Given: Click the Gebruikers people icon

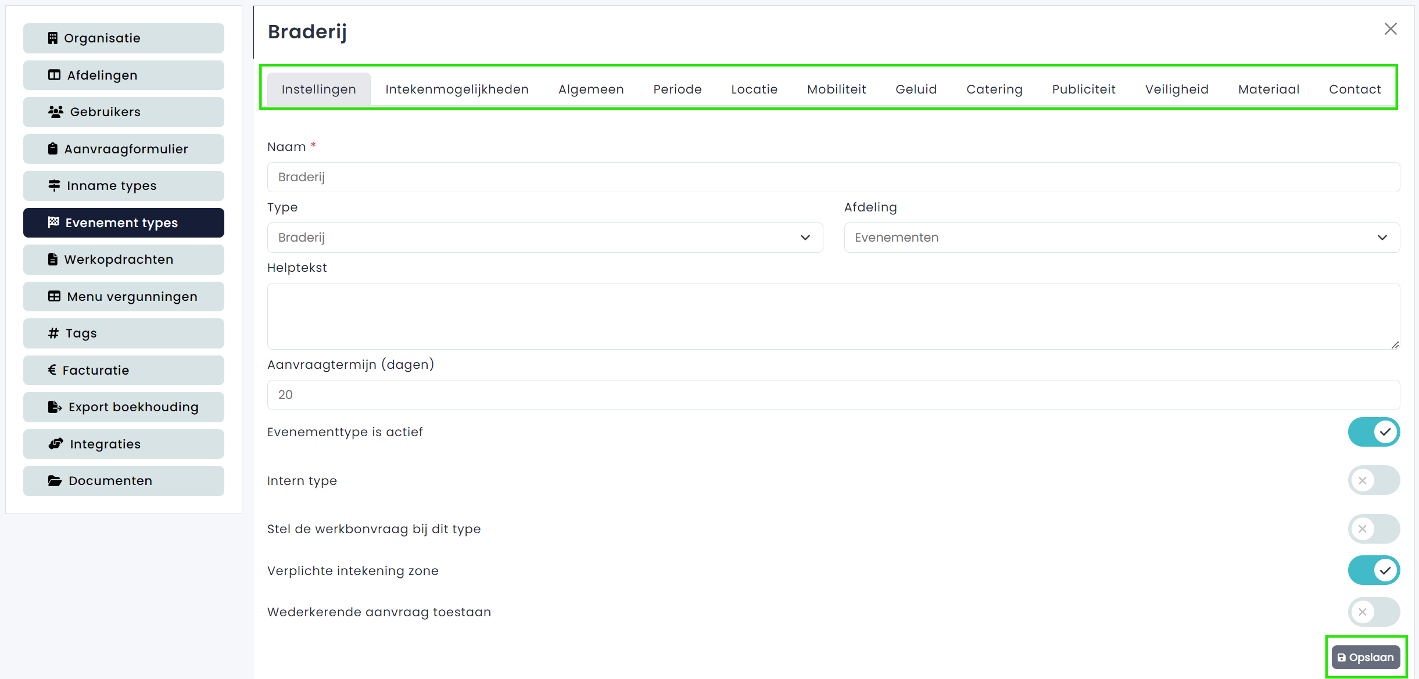Looking at the screenshot, I should coord(56,112).
